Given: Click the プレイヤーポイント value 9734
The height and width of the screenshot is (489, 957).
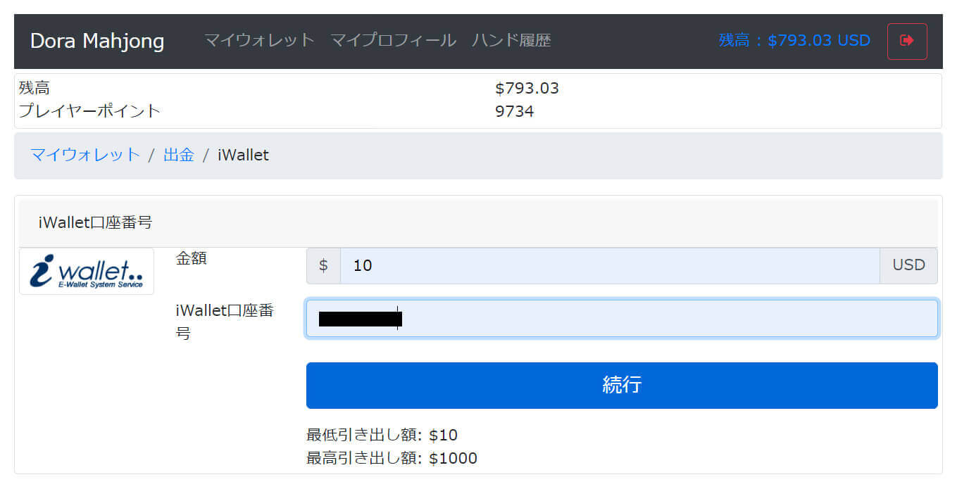Looking at the screenshot, I should 515,111.
